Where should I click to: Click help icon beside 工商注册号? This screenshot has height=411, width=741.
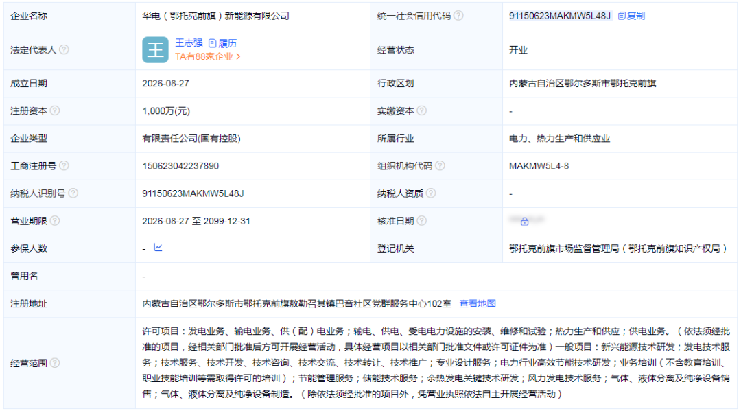point(64,165)
